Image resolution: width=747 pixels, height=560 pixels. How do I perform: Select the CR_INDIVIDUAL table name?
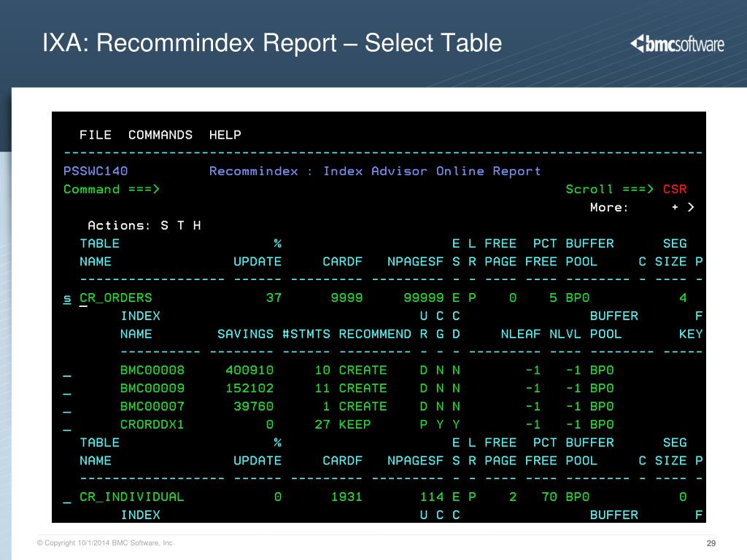[x=131, y=497]
